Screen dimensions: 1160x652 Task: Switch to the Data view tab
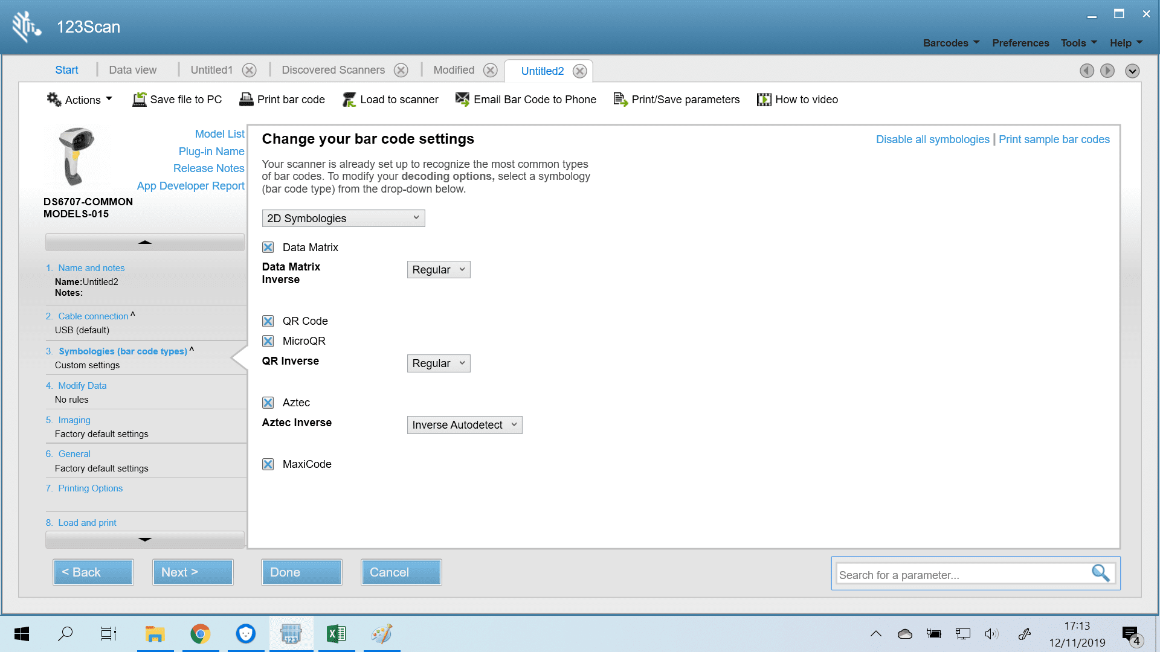132,70
